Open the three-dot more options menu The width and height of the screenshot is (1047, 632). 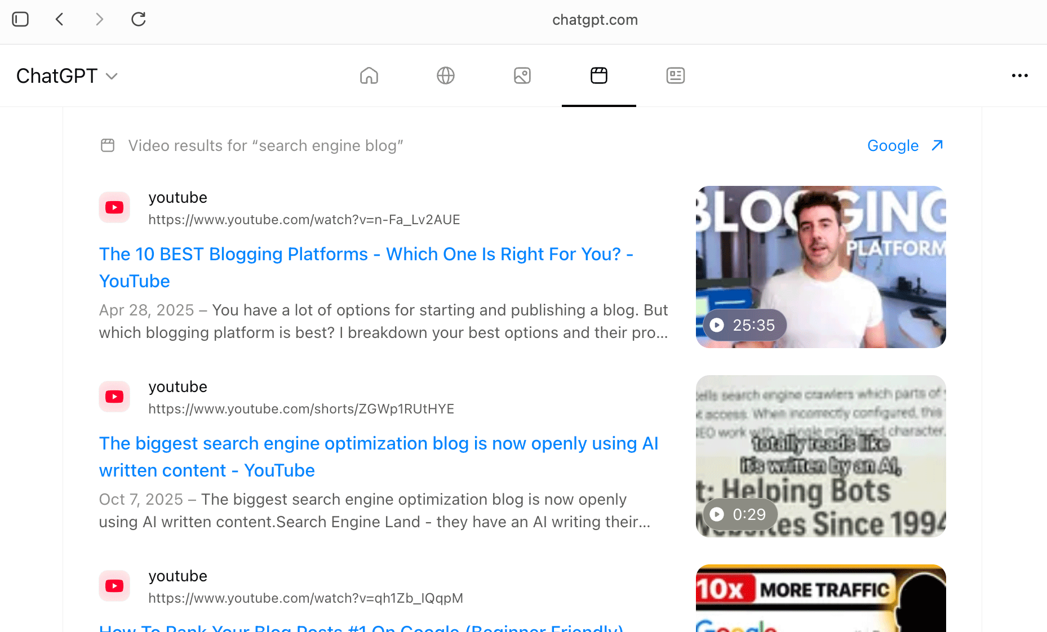click(x=1019, y=75)
